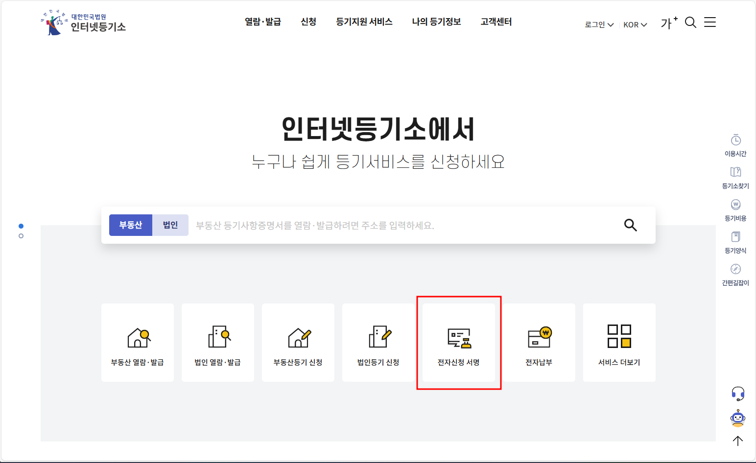Open the 등기지원 서비스 menu
Screen dimensions: 756x463
coord(364,22)
